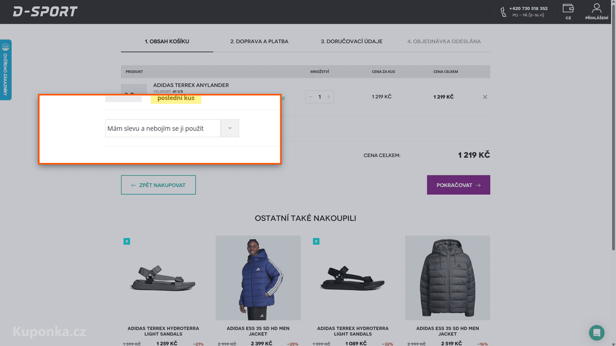
Task: Open Adidas Terrex Anylander product link
Action: [x=191, y=85]
